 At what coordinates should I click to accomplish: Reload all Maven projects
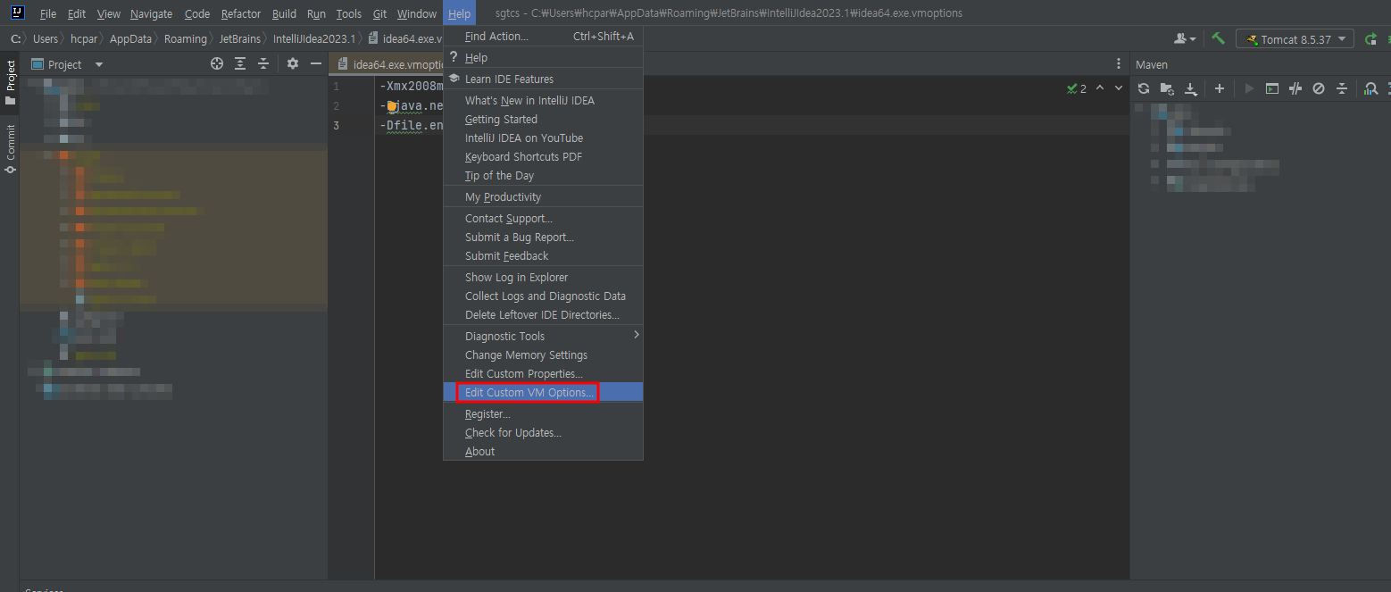coord(1143,88)
